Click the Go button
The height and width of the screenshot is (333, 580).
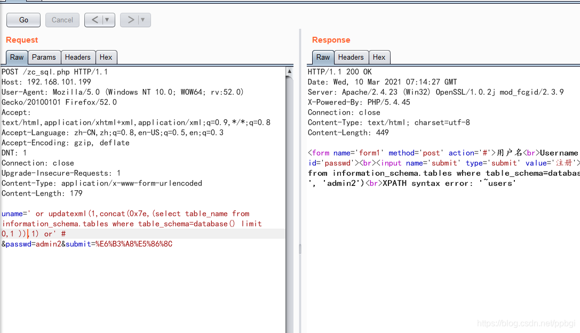click(23, 20)
